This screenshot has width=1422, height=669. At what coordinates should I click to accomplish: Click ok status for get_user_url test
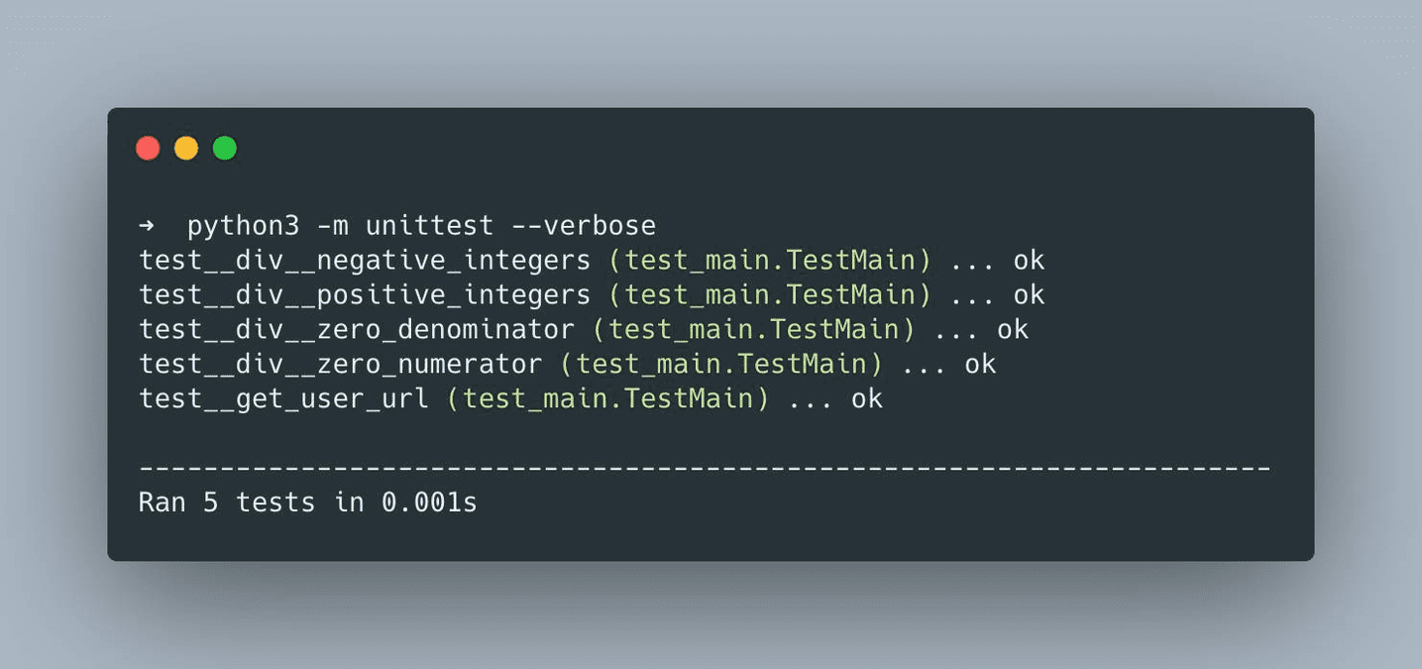coord(867,399)
